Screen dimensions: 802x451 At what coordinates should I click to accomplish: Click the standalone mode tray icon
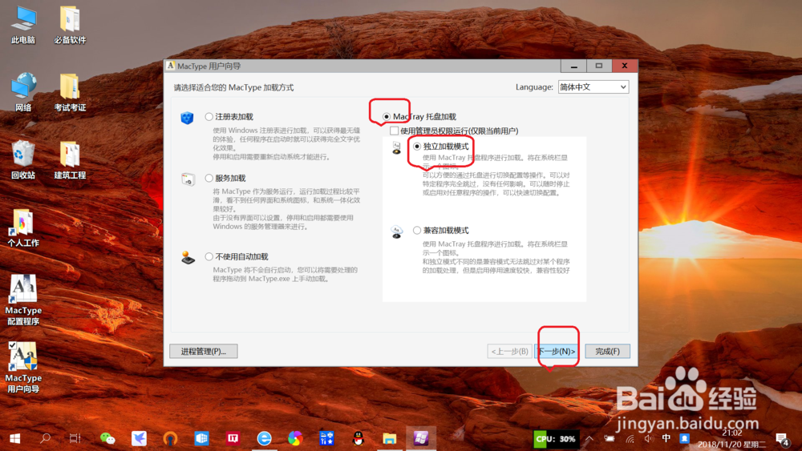396,148
